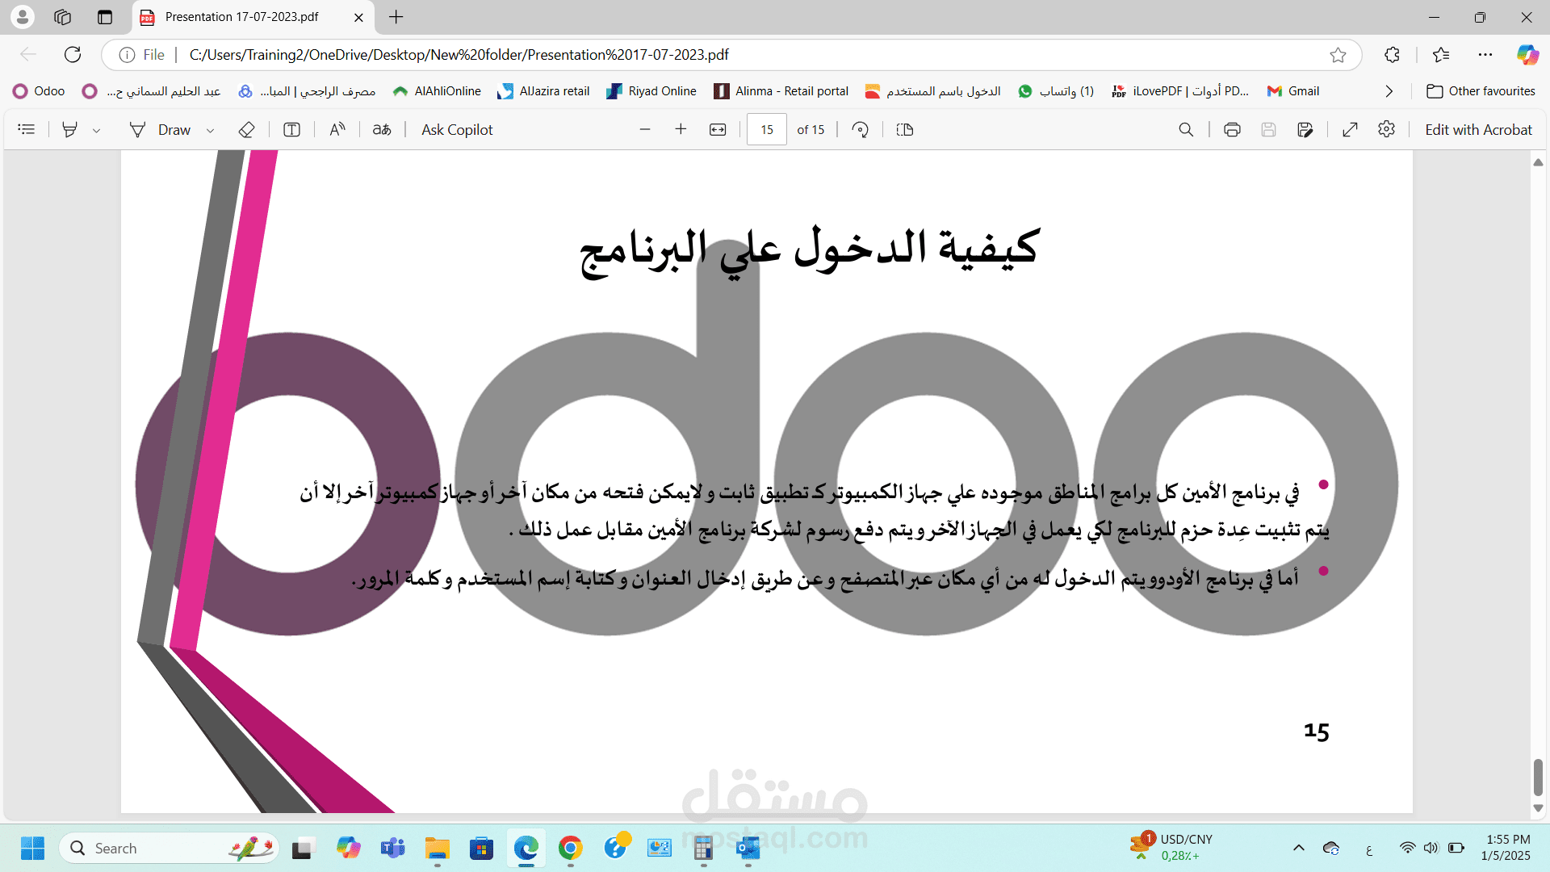Open the Riyad Online bookmark
Image resolution: width=1550 pixels, height=872 pixels.
coord(651,91)
